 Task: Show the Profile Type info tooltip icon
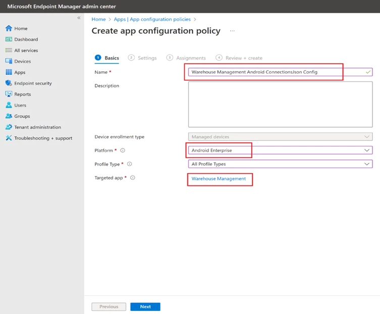pos(130,164)
